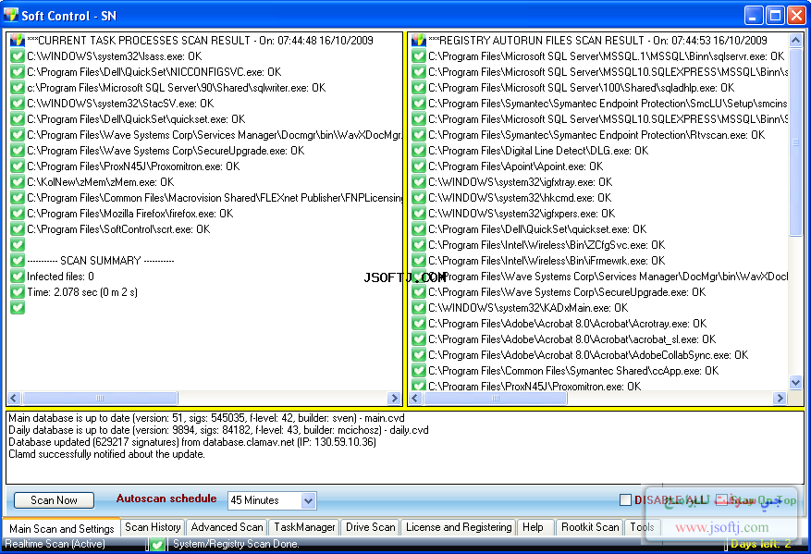
Task: Click the Scan Now button
Action: pyautogui.click(x=54, y=500)
